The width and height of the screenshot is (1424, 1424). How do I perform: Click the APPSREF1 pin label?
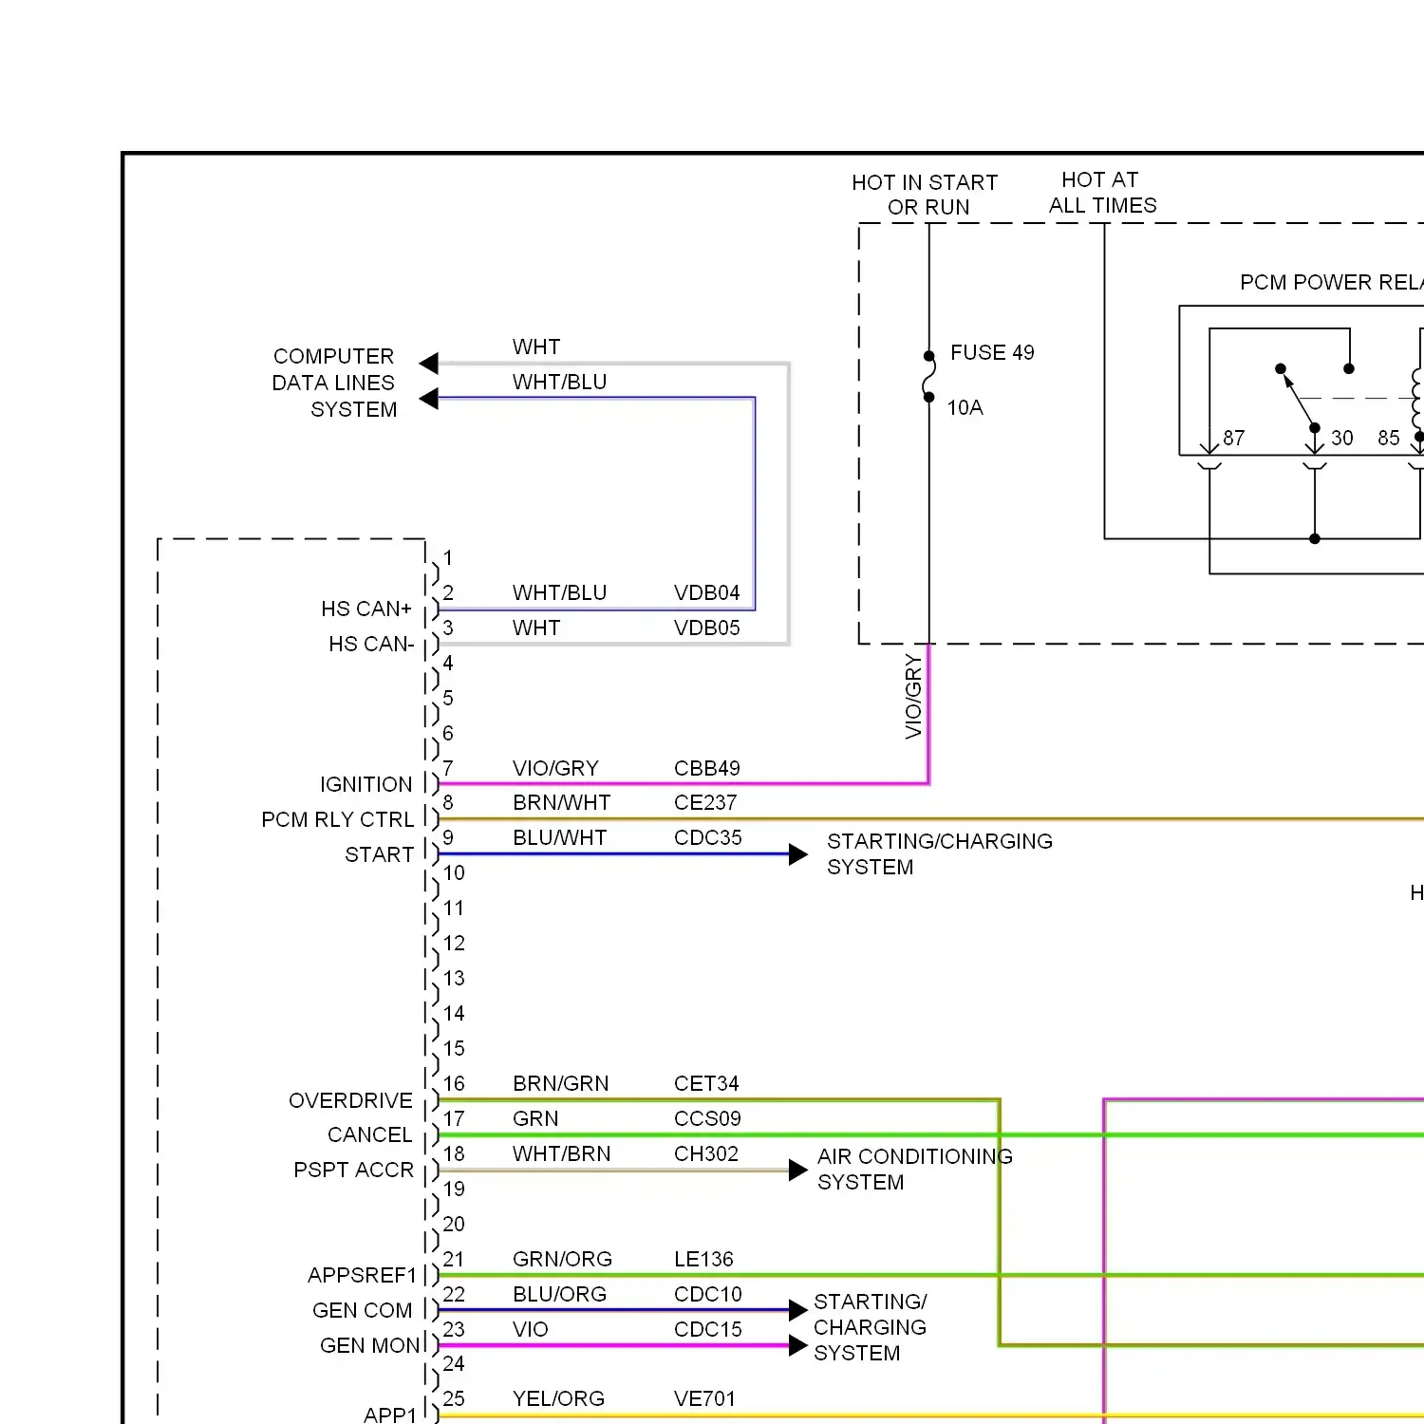[362, 1275]
